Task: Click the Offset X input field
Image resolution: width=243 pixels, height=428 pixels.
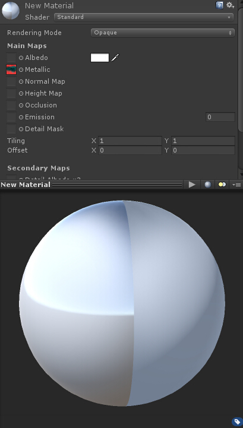Action: coord(130,150)
